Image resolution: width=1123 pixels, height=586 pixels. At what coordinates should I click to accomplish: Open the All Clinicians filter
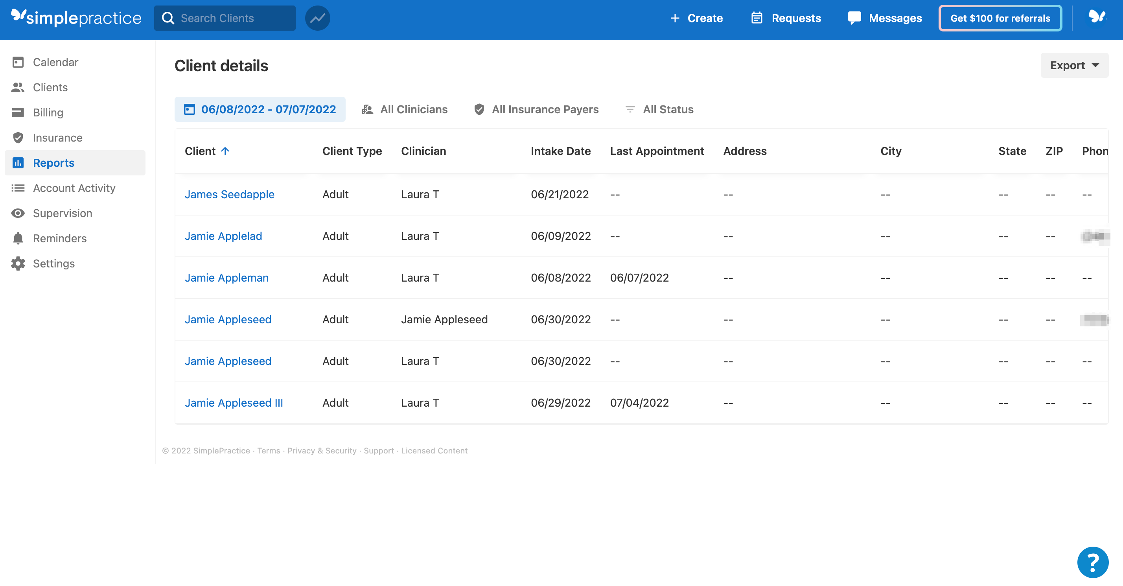(404, 109)
